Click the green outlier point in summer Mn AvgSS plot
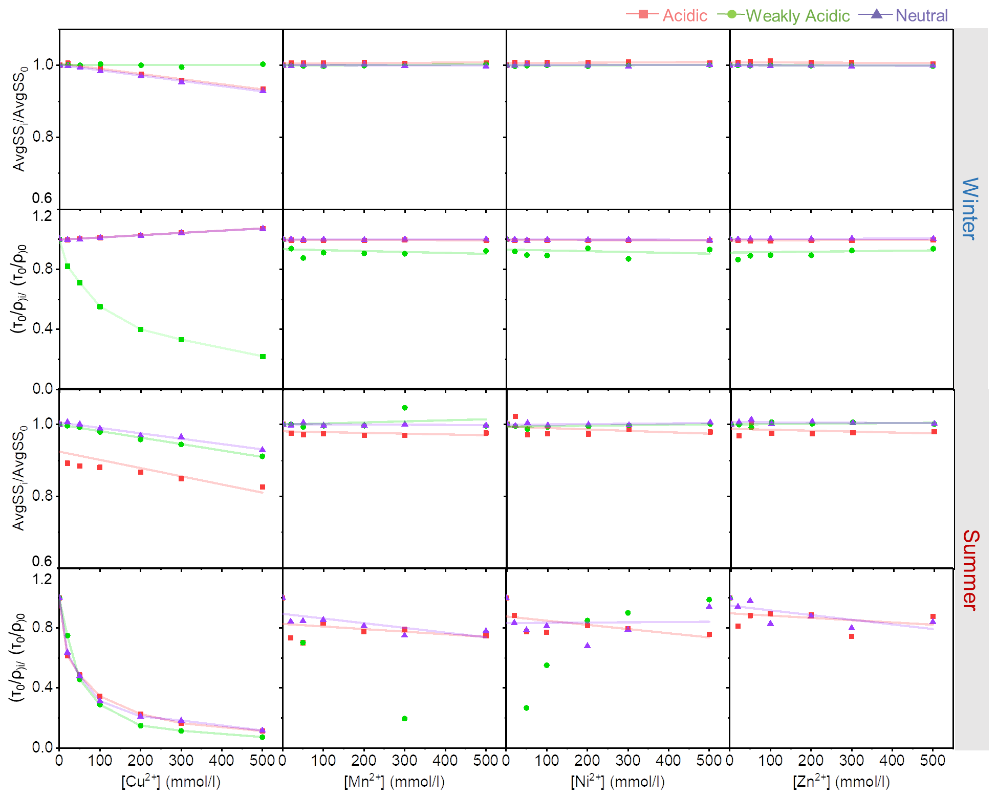997x798 pixels. 405,408
